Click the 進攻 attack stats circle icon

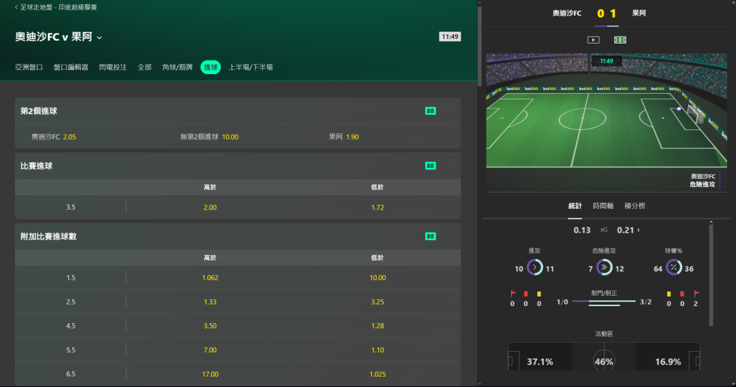(x=535, y=267)
